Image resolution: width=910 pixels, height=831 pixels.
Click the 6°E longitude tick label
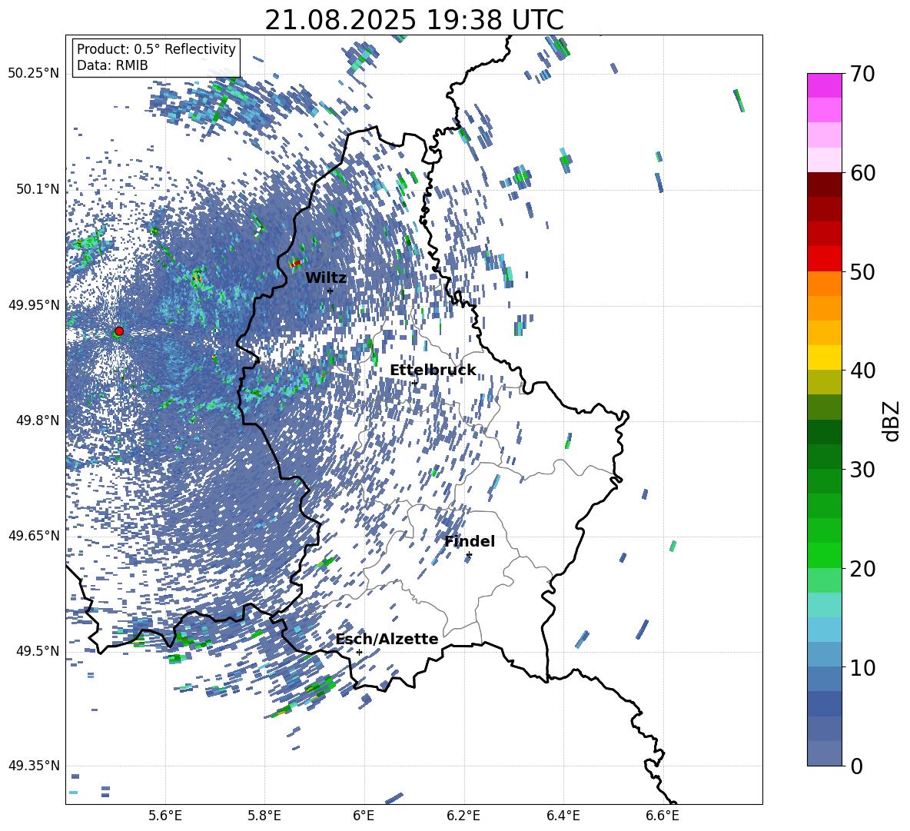(x=364, y=816)
